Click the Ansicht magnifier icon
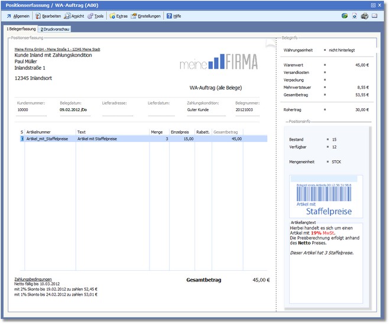The height and width of the screenshot is (324, 389). click(67, 16)
